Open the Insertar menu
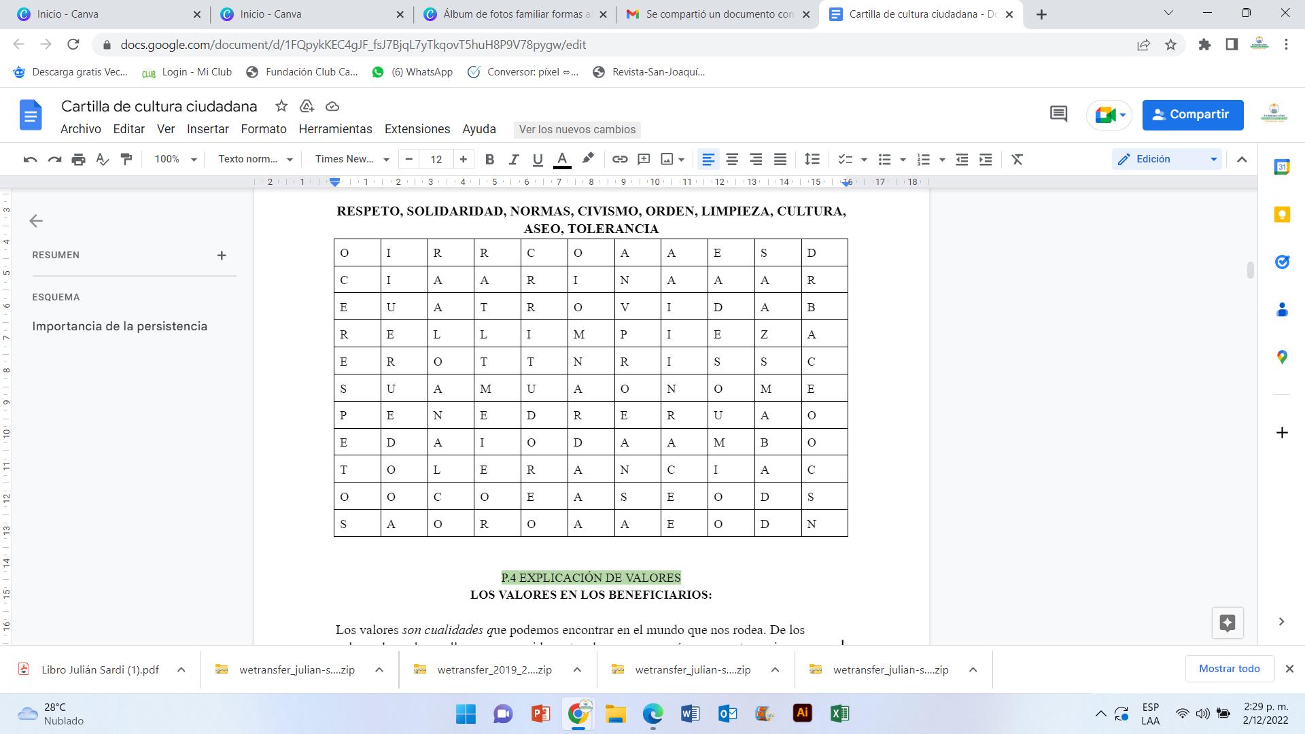 click(x=207, y=129)
